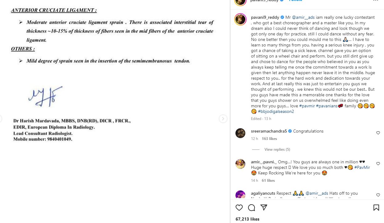Save the post using the bookmark icon

pos(376,208)
